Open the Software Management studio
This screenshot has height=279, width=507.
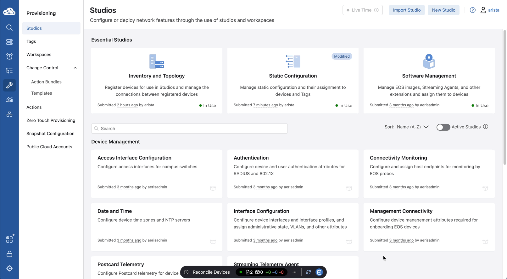click(429, 81)
